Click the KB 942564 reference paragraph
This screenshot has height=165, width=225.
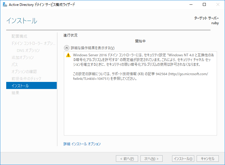tap(140, 76)
